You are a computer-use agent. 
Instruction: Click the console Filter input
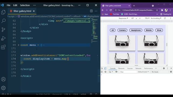coord(128,72)
